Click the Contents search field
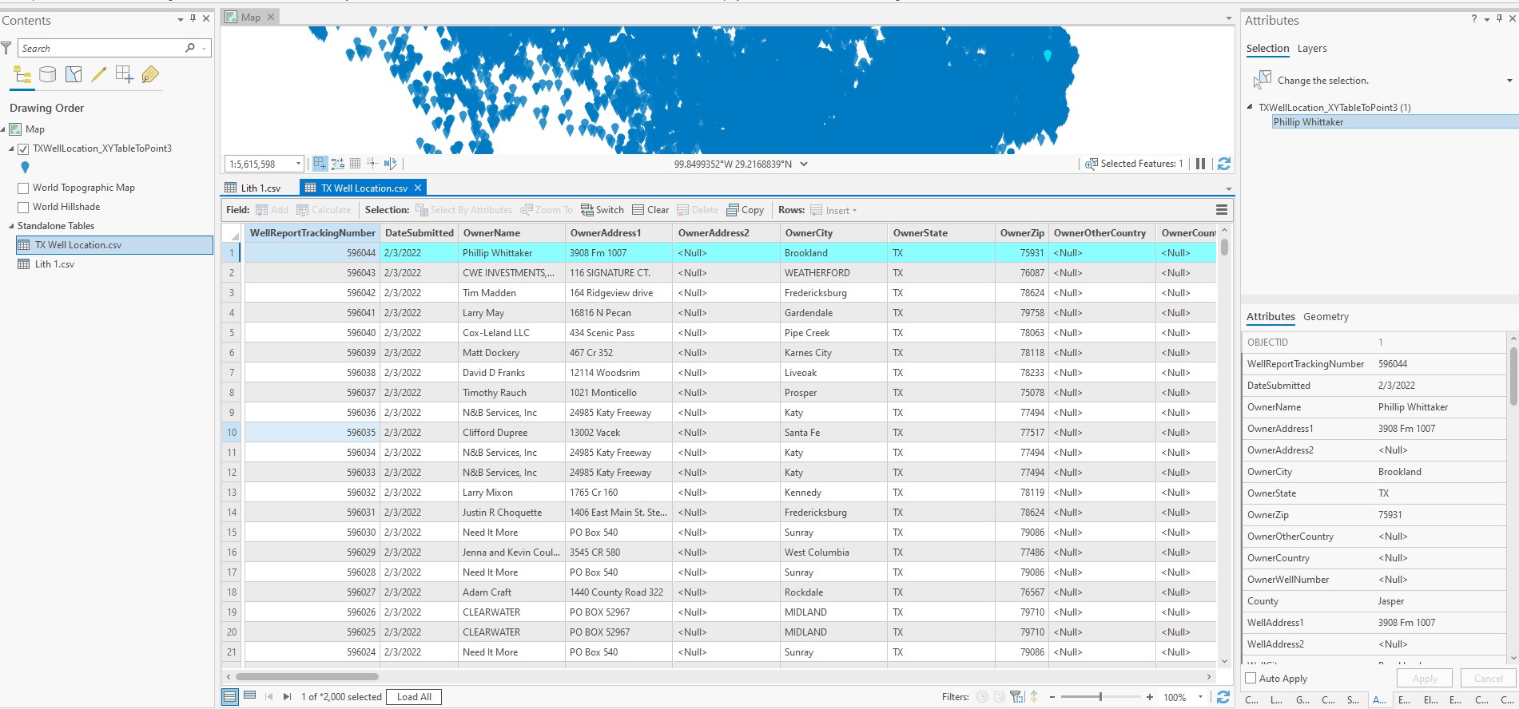Screen dimensions: 1519x709 tap(100, 48)
